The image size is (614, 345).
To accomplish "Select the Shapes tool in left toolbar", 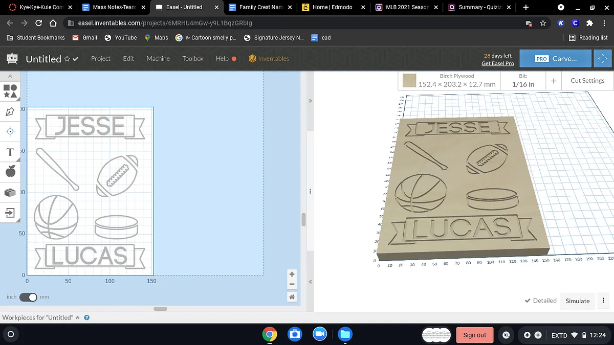I will tap(10, 91).
